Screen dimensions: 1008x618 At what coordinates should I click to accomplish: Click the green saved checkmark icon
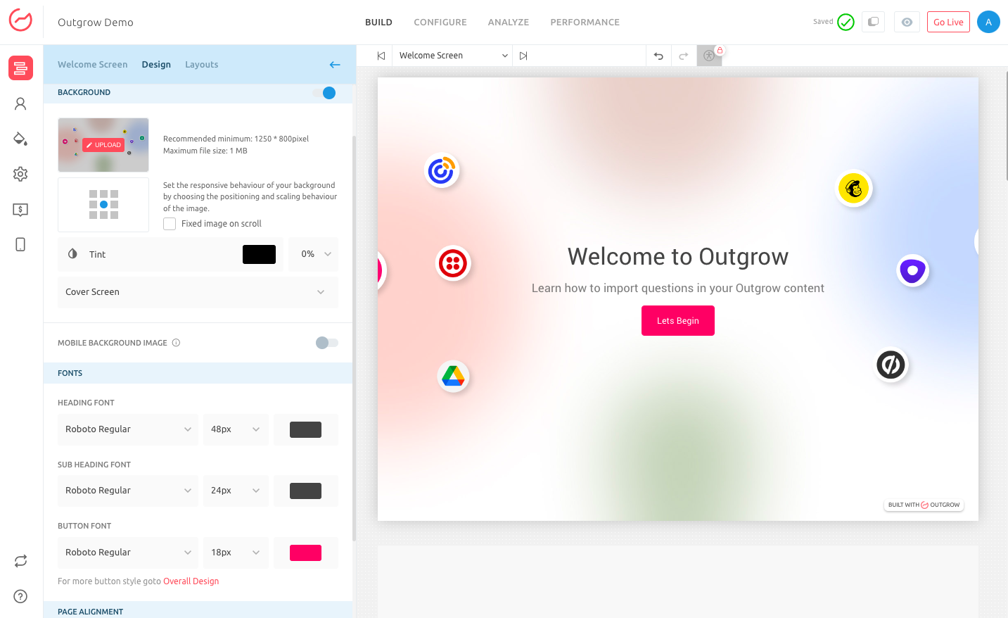point(846,22)
